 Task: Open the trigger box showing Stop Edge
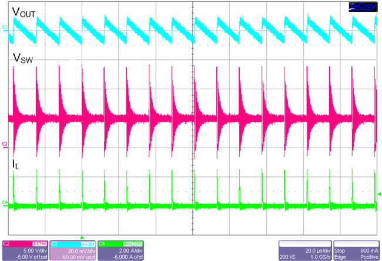coord(355,250)
